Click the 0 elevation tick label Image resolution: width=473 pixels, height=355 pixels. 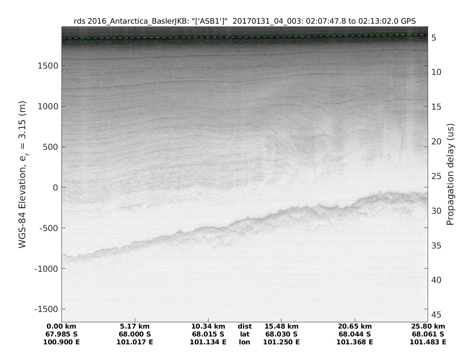pyautogui.click(x=56, y=187)
